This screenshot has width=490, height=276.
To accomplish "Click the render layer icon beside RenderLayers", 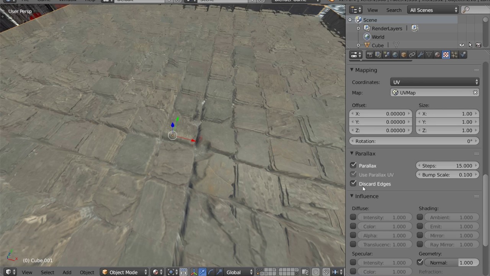I will coord(415,28).
